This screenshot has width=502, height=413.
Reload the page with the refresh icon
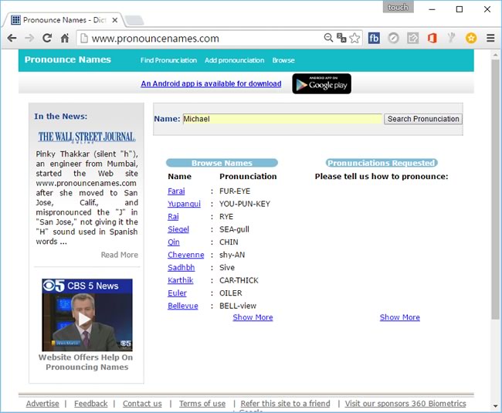pos(47,38)
